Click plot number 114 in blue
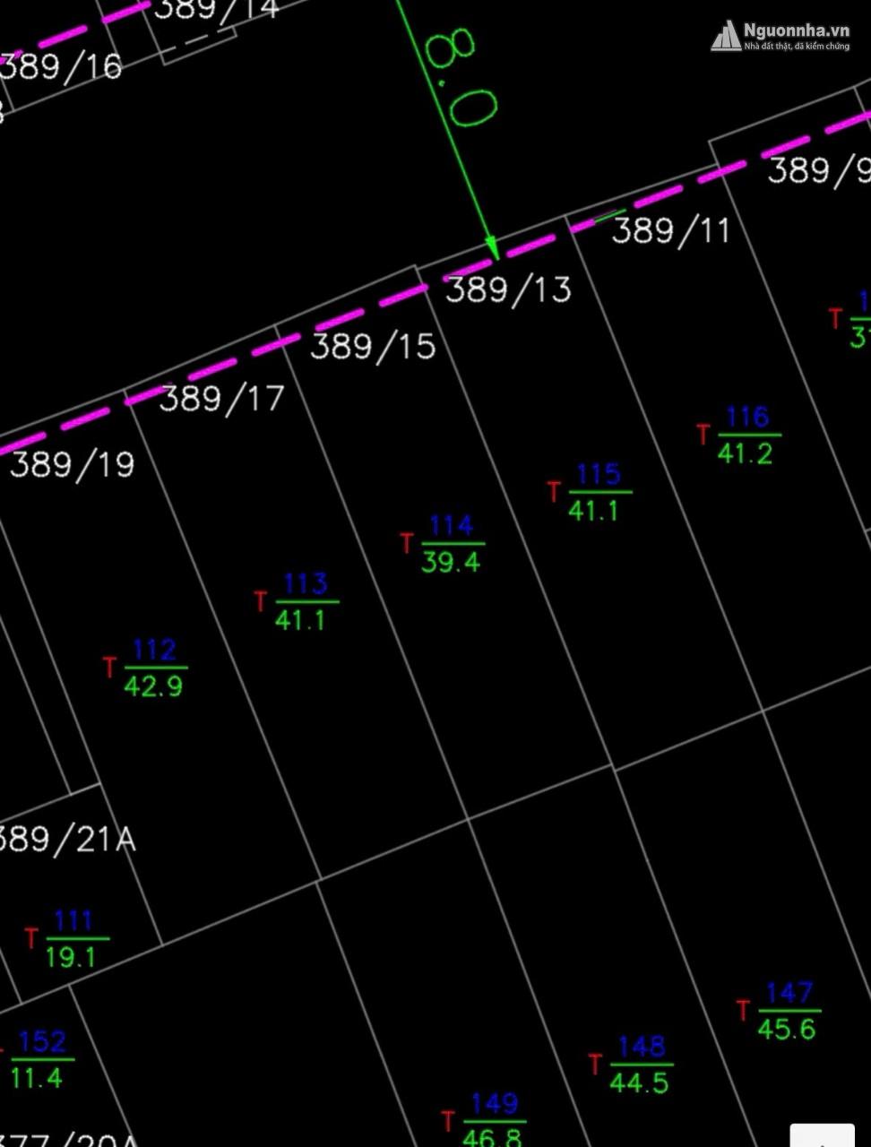Image resolution: width=871 pixels, height=1147 pixels. (x=452, y=526)
